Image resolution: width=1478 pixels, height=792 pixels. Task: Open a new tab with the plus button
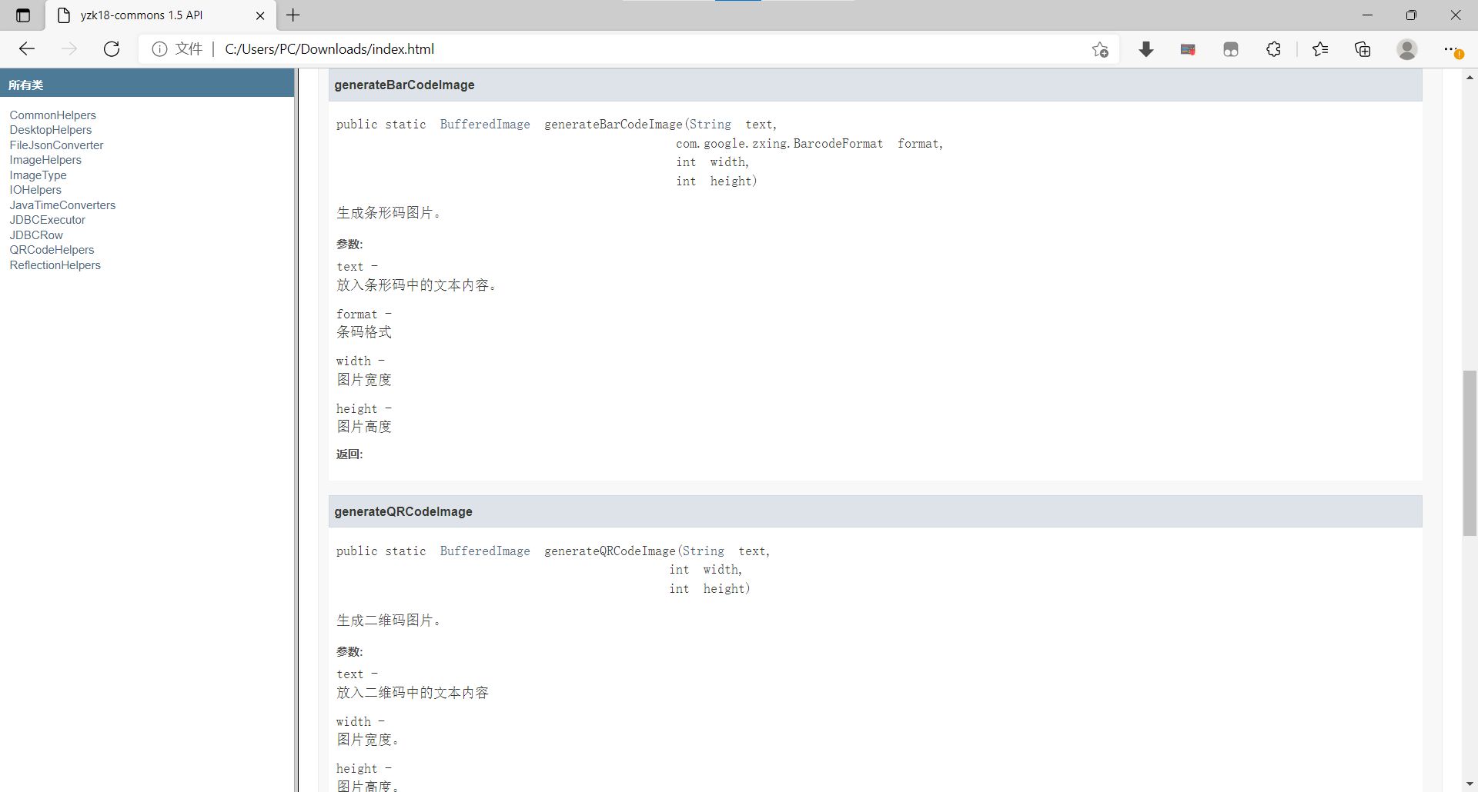point(293,15)
